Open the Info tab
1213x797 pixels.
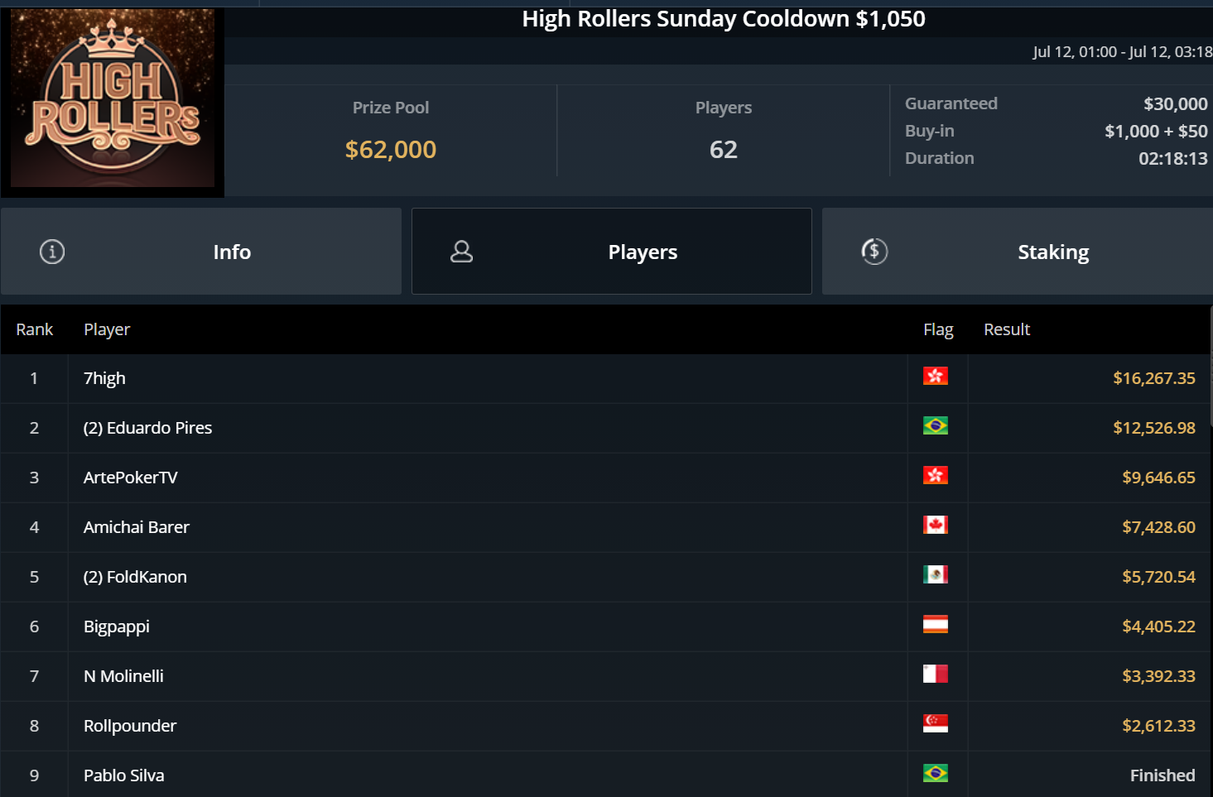point(232,252)
